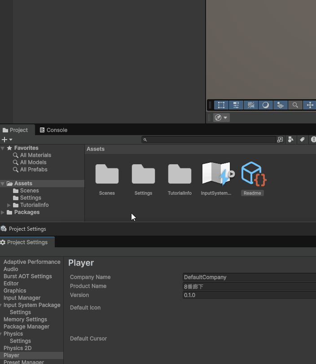Toggle the shaded draw mode sphere icon
The height and width of the screenshot is (364, 316).
pyautogui.click(x=266, y=105)
